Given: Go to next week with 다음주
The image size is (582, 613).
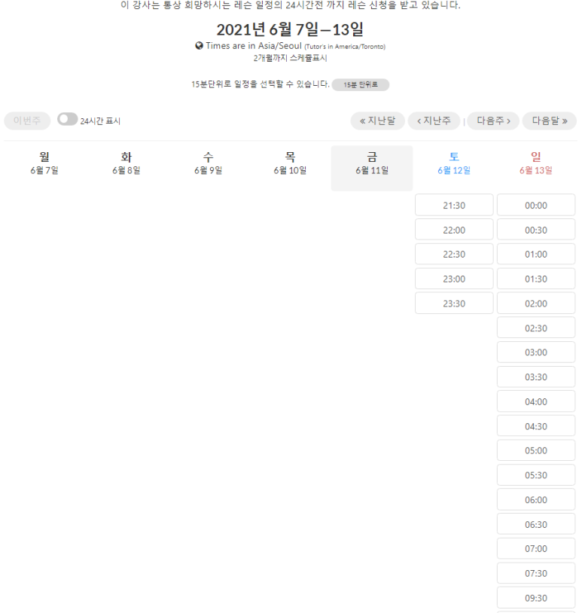Looking at the screenshot, I should pos(493,120).
